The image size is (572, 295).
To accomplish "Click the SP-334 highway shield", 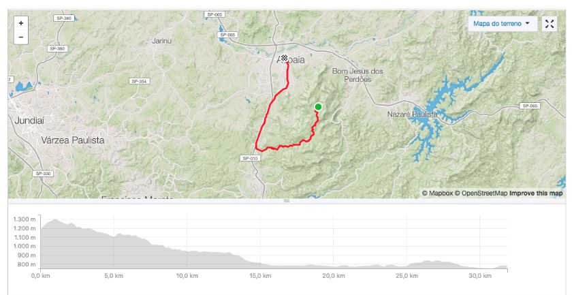I will (140, 81).
